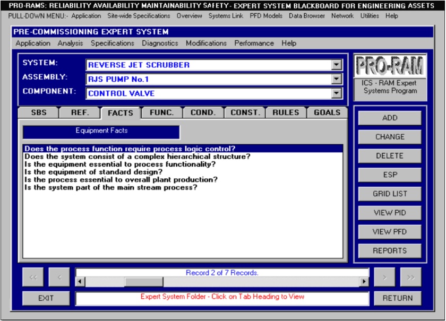Open the Diagnostics menu

(x=160, y=43)
